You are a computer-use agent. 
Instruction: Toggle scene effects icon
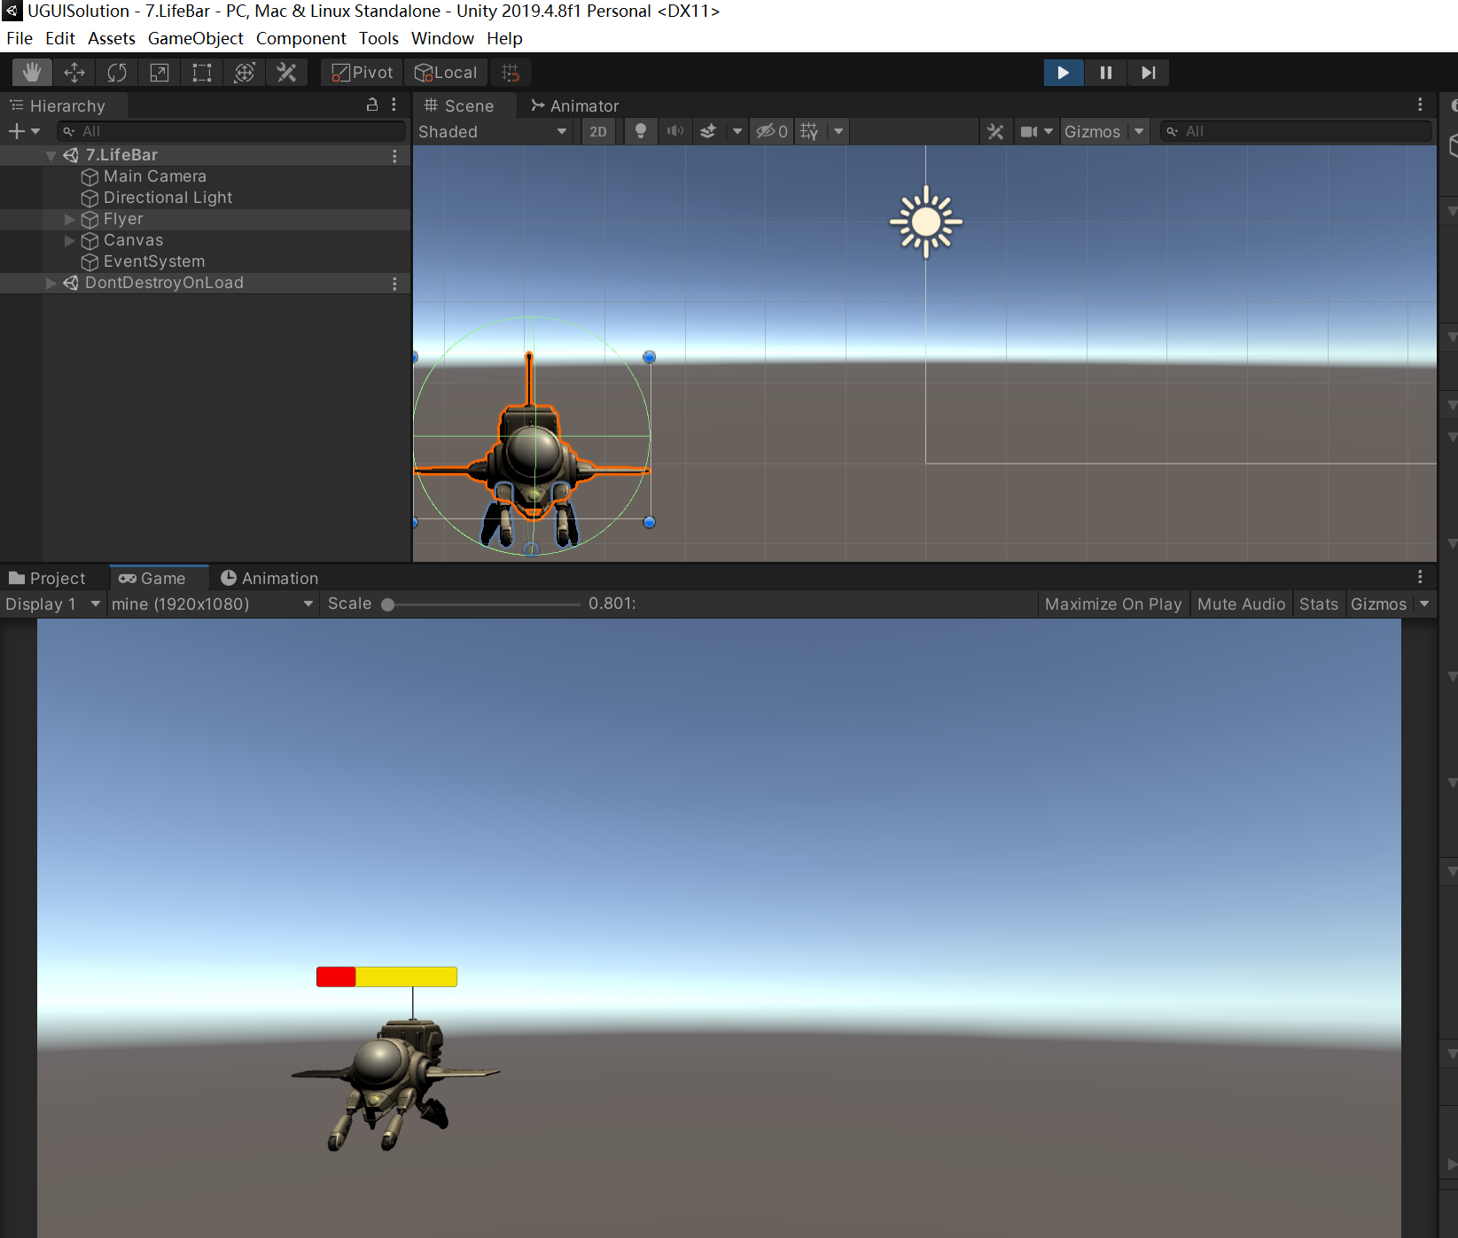pyautogui.click(x=708, y=132)
